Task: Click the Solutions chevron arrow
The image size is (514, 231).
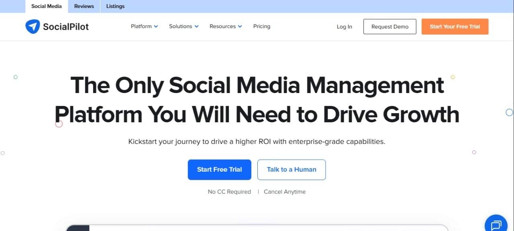Action: click(196, 26)
